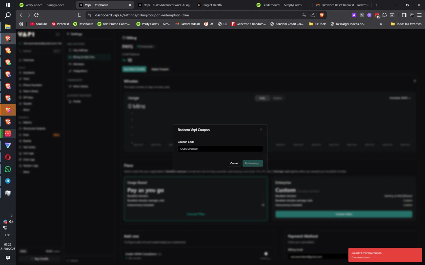
Task: Open US bookmark
Action: [x=222, y=24]
